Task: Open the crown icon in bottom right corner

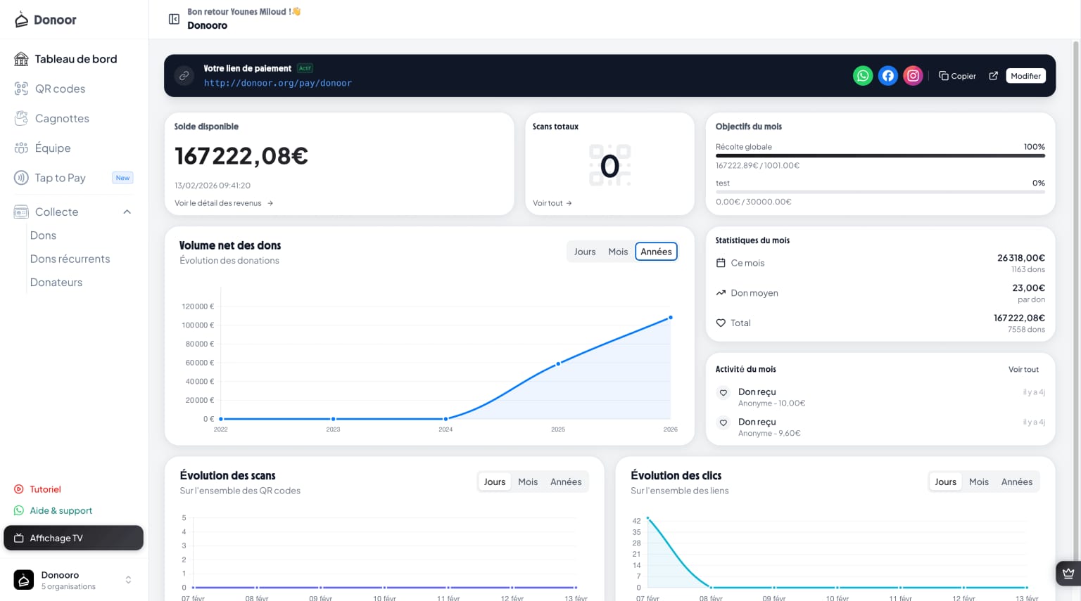Action: pyautogui.click(x=1068, y=573)
